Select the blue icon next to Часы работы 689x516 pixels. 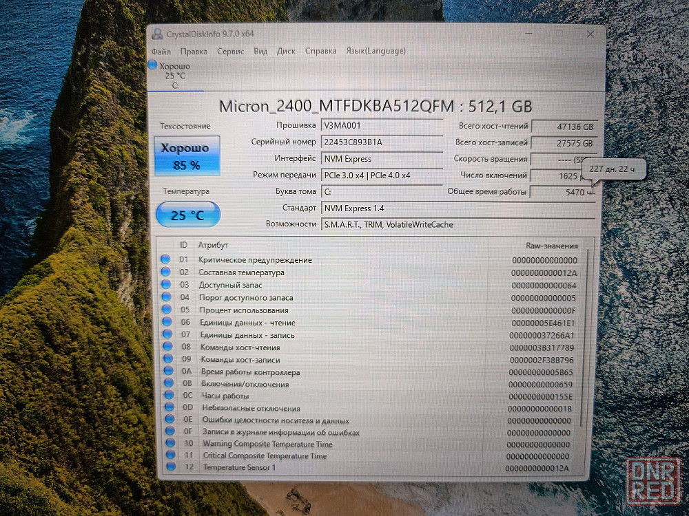click(167, 396)
